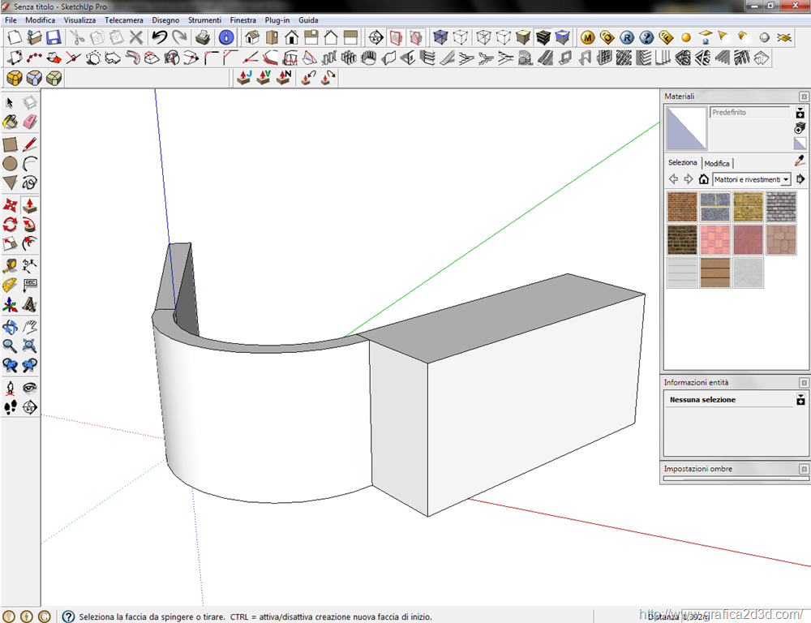Go to home materials in model
This screenshot has width=811, height=623.
(703, 179)
